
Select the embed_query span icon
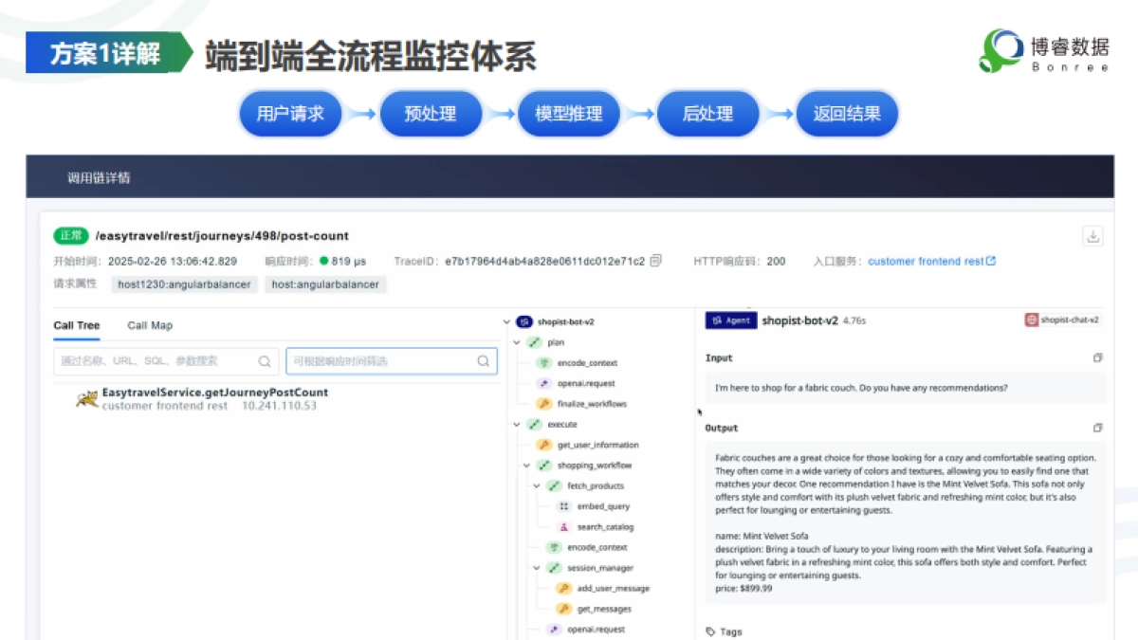[x=562, y=505]
